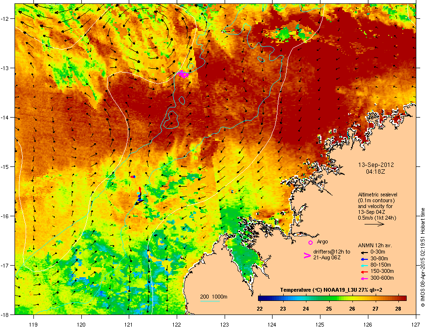
Task: Click the latitude axis label '-12'
Action: [x=5, y=18]
